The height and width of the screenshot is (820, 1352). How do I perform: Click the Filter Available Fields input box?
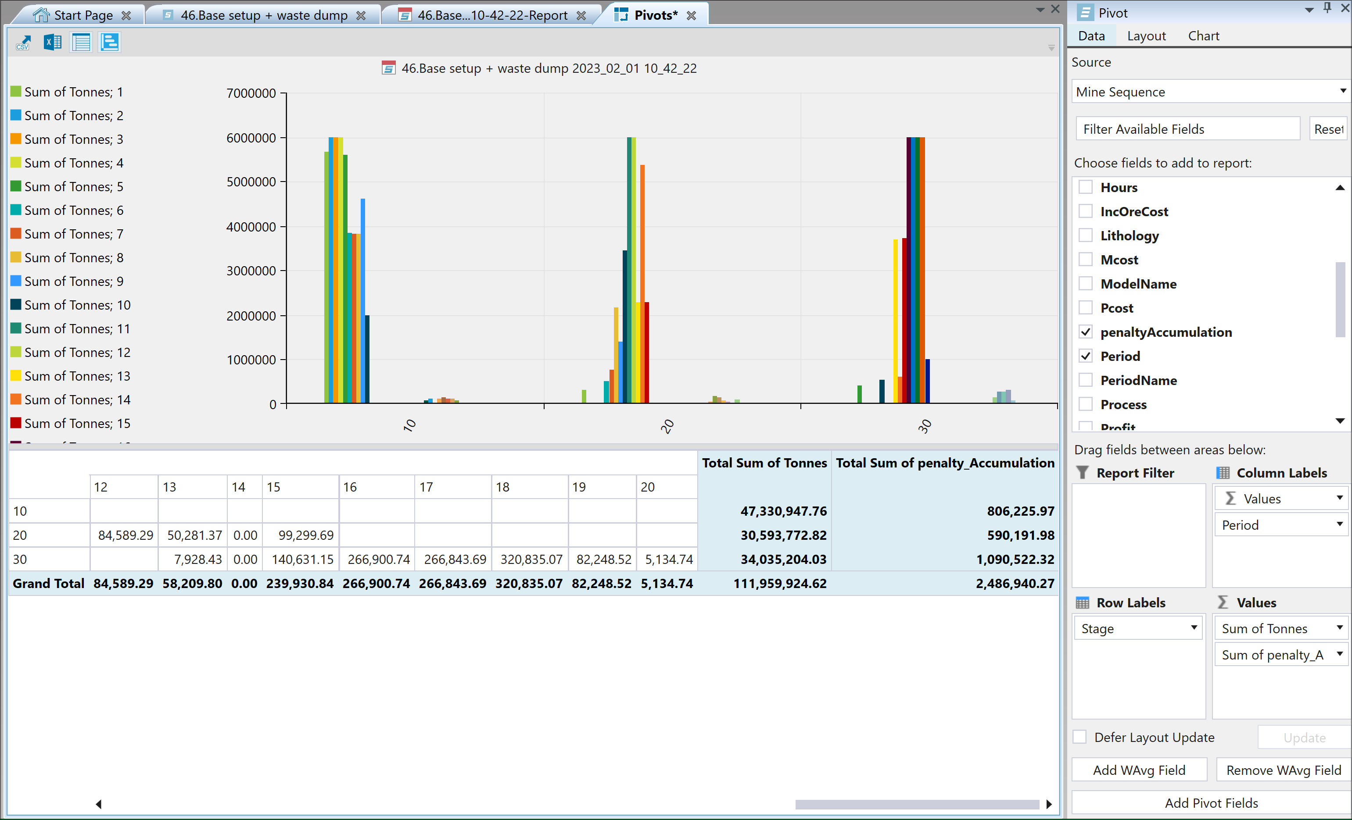tap(1187, 129)
